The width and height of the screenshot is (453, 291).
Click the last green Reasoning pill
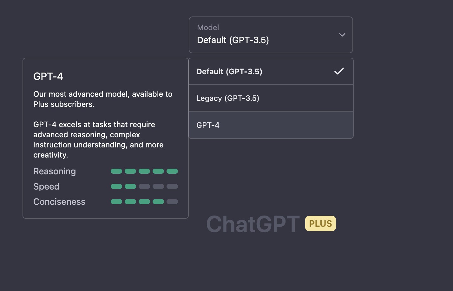coord(172,171)
